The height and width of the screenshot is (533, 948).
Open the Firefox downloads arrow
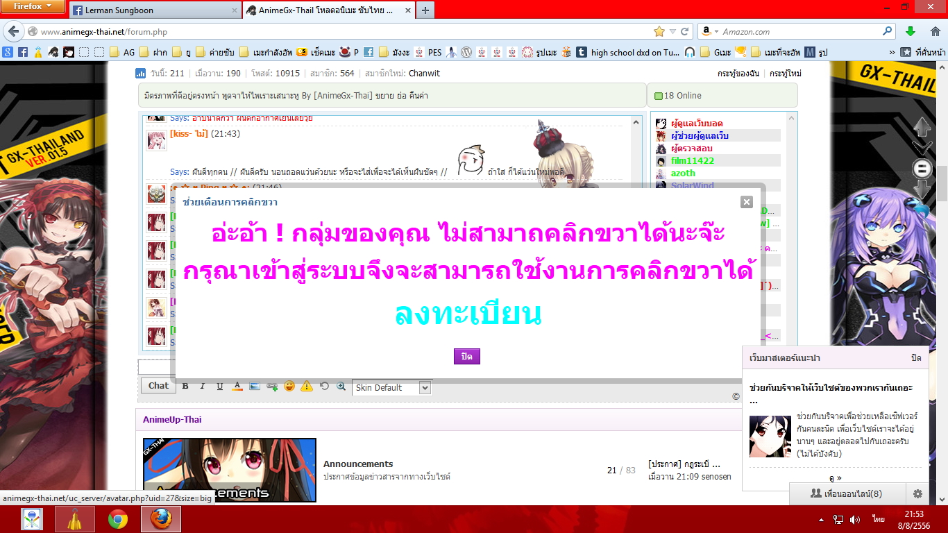coord(911,31)
